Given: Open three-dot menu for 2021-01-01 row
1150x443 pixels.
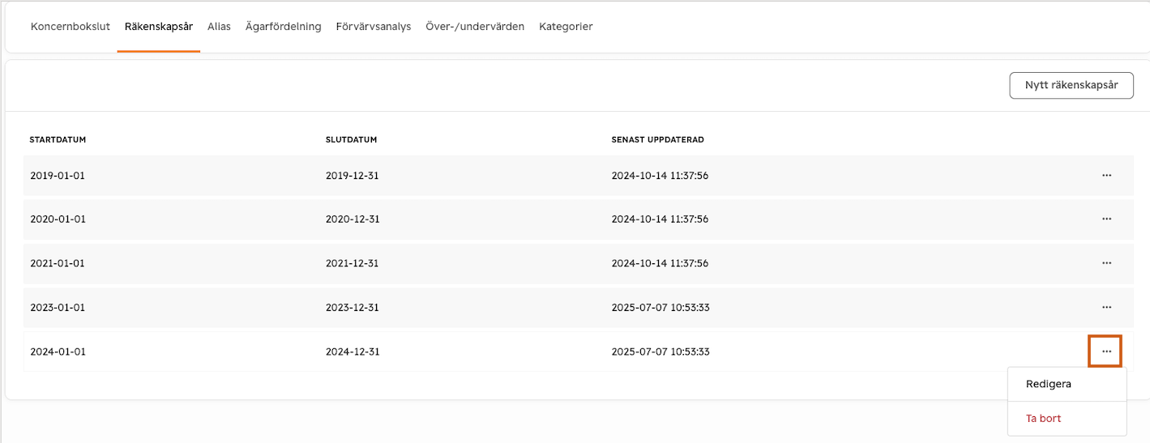Looking at the screenshot, I should [1106, 263].
